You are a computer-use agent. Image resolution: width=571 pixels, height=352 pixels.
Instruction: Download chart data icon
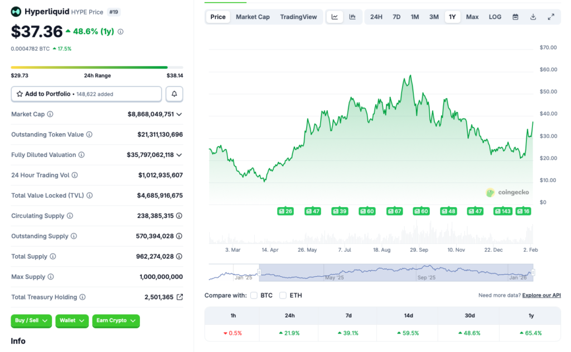(x=533, y=17)
